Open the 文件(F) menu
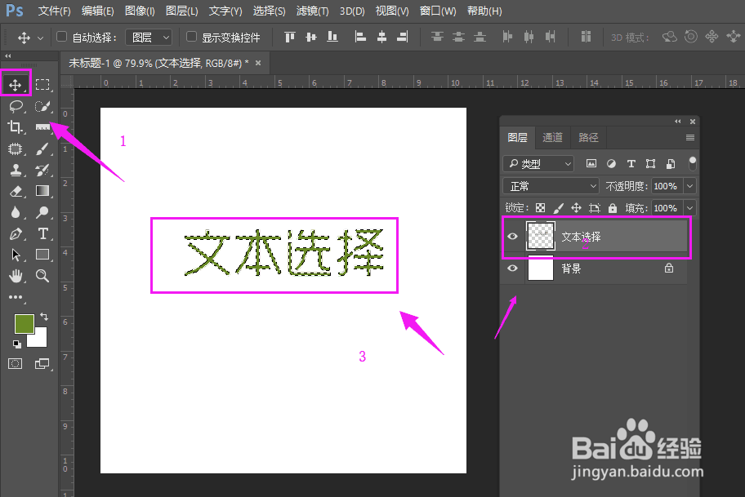Viewport: 745px width, 497px height. [54, 11]
